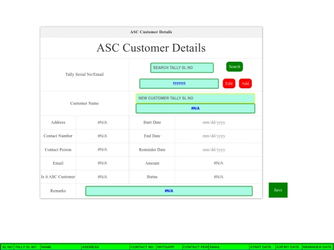Click the small bold ASC Customer Details title bar
This screenshot has width=334, height=250.
(x=152, y=32)
